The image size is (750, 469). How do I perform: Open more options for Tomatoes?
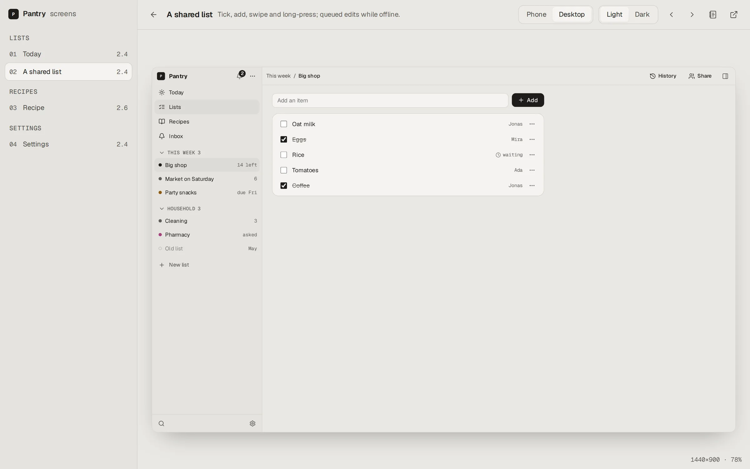point(532,170)
